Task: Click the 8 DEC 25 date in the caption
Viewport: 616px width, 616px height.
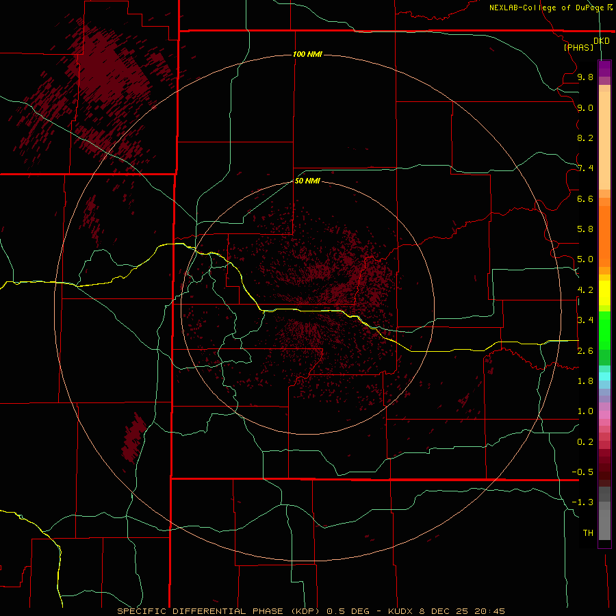Action: pos(444,611)
